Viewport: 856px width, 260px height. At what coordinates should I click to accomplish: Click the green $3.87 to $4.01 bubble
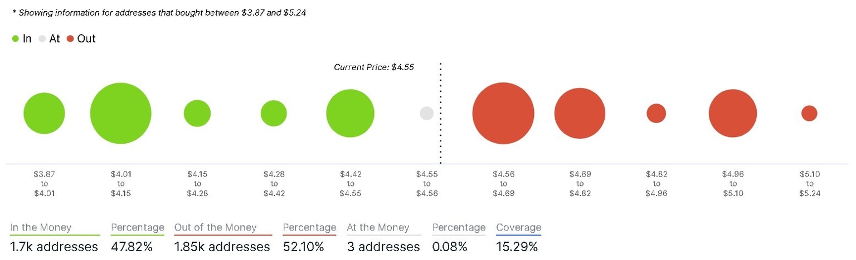tap(44, 114)
